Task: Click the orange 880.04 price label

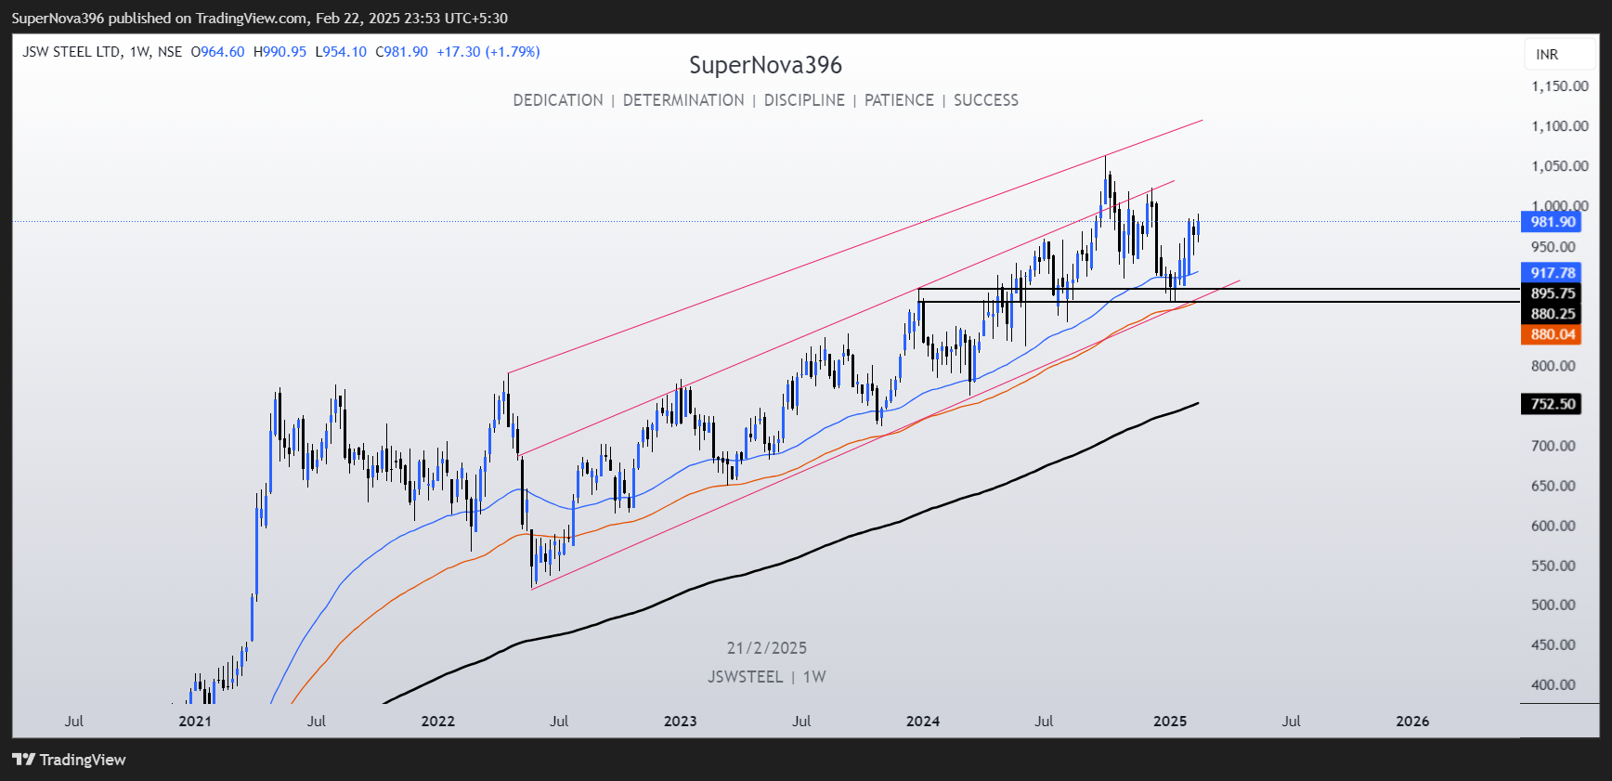Action: 1551,334
